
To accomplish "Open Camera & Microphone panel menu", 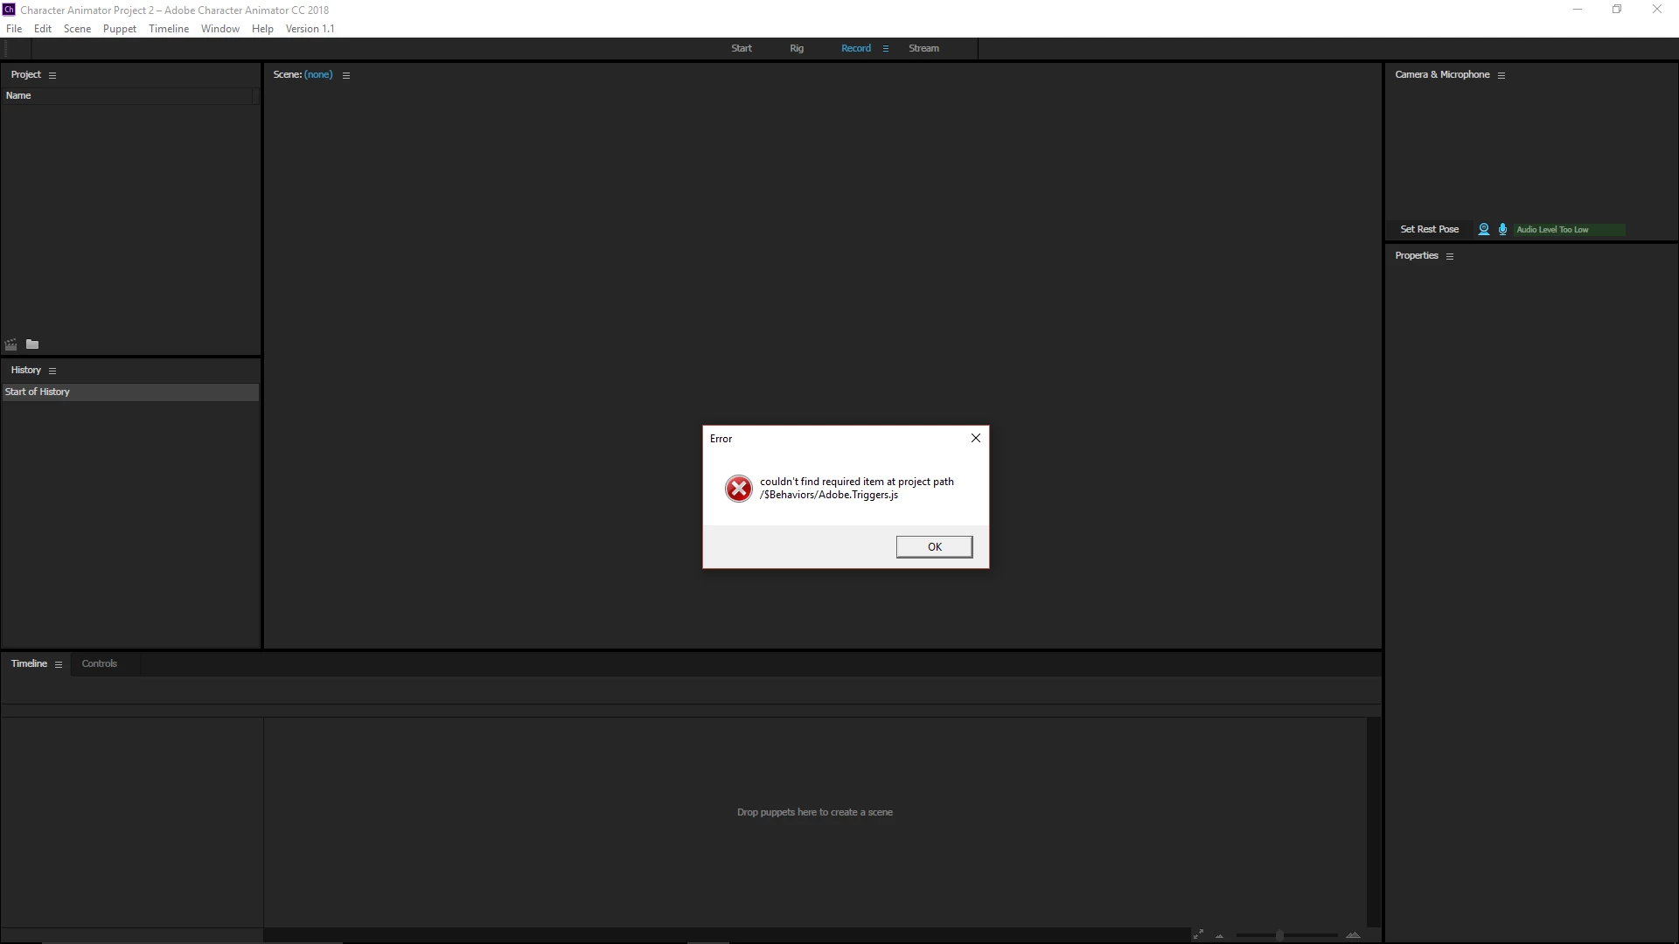I will click(1501, 75).
